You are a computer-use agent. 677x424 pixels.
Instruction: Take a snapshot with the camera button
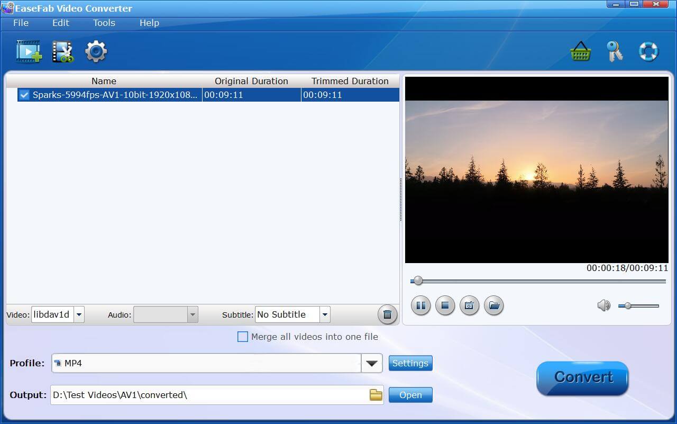469,305
